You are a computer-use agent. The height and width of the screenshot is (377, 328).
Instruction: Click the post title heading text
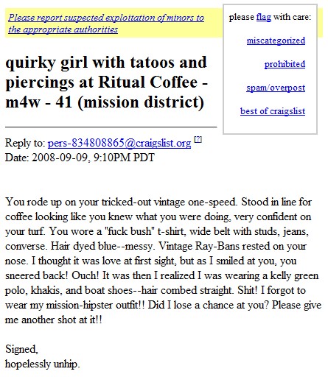pyautogui.click(x=107, y=82)
